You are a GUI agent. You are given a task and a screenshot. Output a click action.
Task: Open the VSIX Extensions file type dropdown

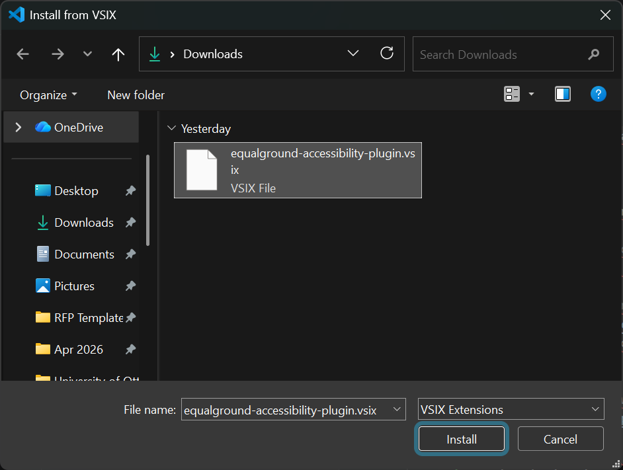(511, 409)
